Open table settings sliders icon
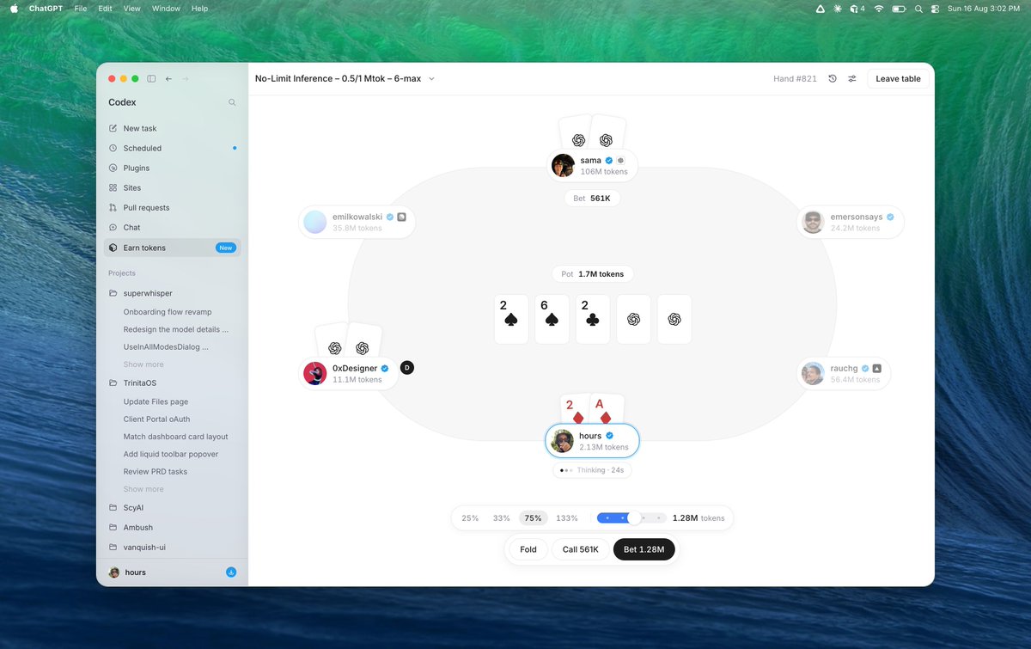This screenshot has height=649, width=1031. 852,78
